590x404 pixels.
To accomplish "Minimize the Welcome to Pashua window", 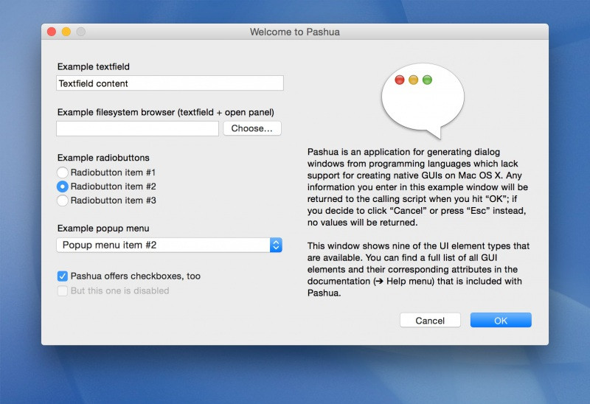I will tap(66, 32).
